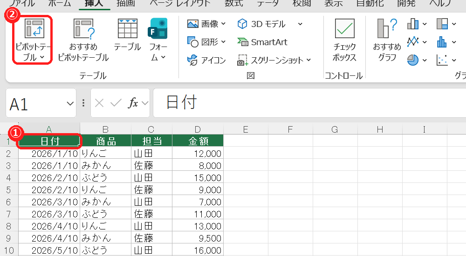Switch to the ページ レイアウト tab
This screenshot has height=256, width=466.
click(180, 3)
